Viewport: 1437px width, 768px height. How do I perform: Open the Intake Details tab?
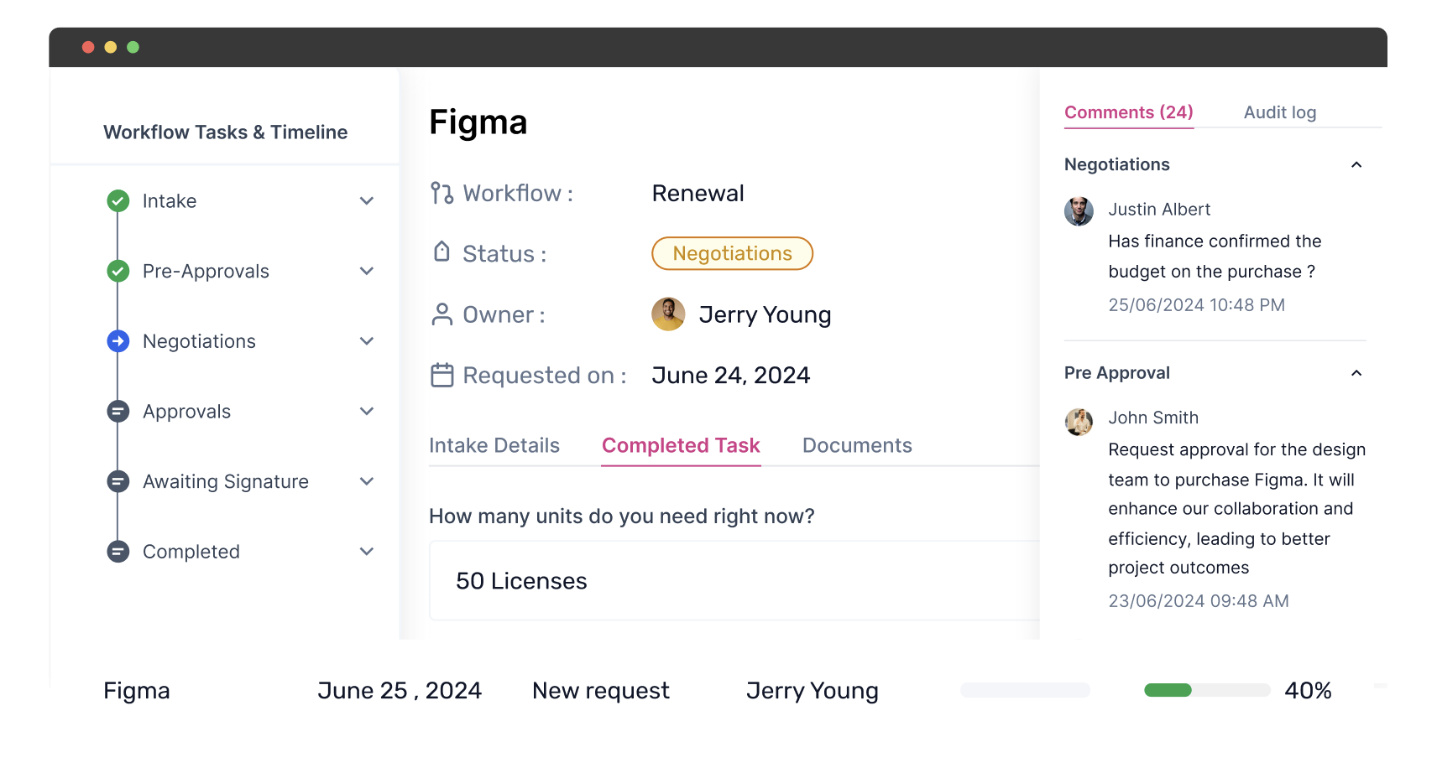click(494, 445)
